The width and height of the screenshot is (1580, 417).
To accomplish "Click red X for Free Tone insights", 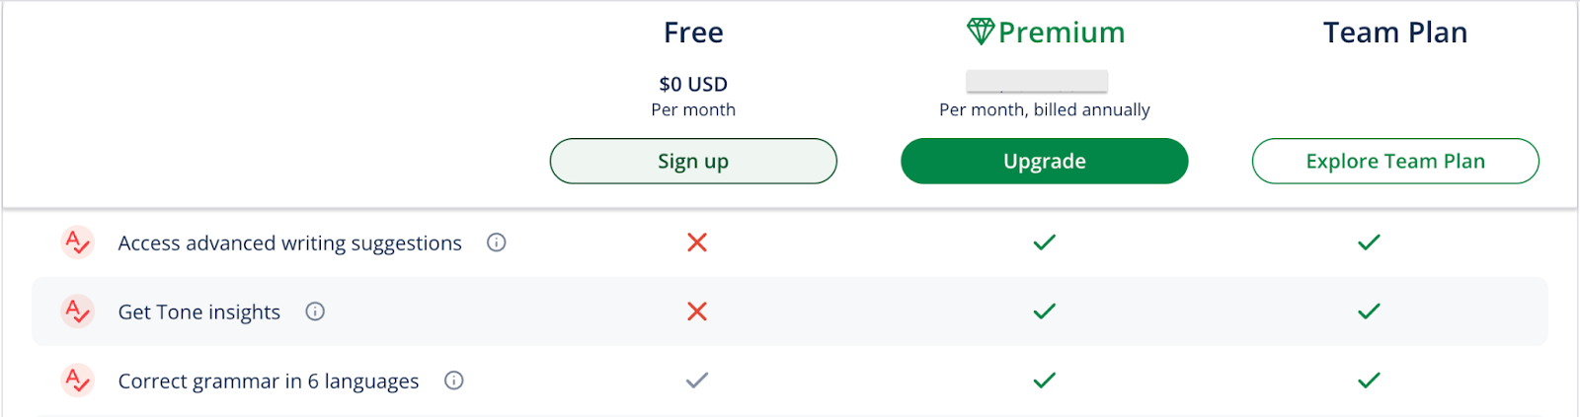I will [x=697, y=312].
